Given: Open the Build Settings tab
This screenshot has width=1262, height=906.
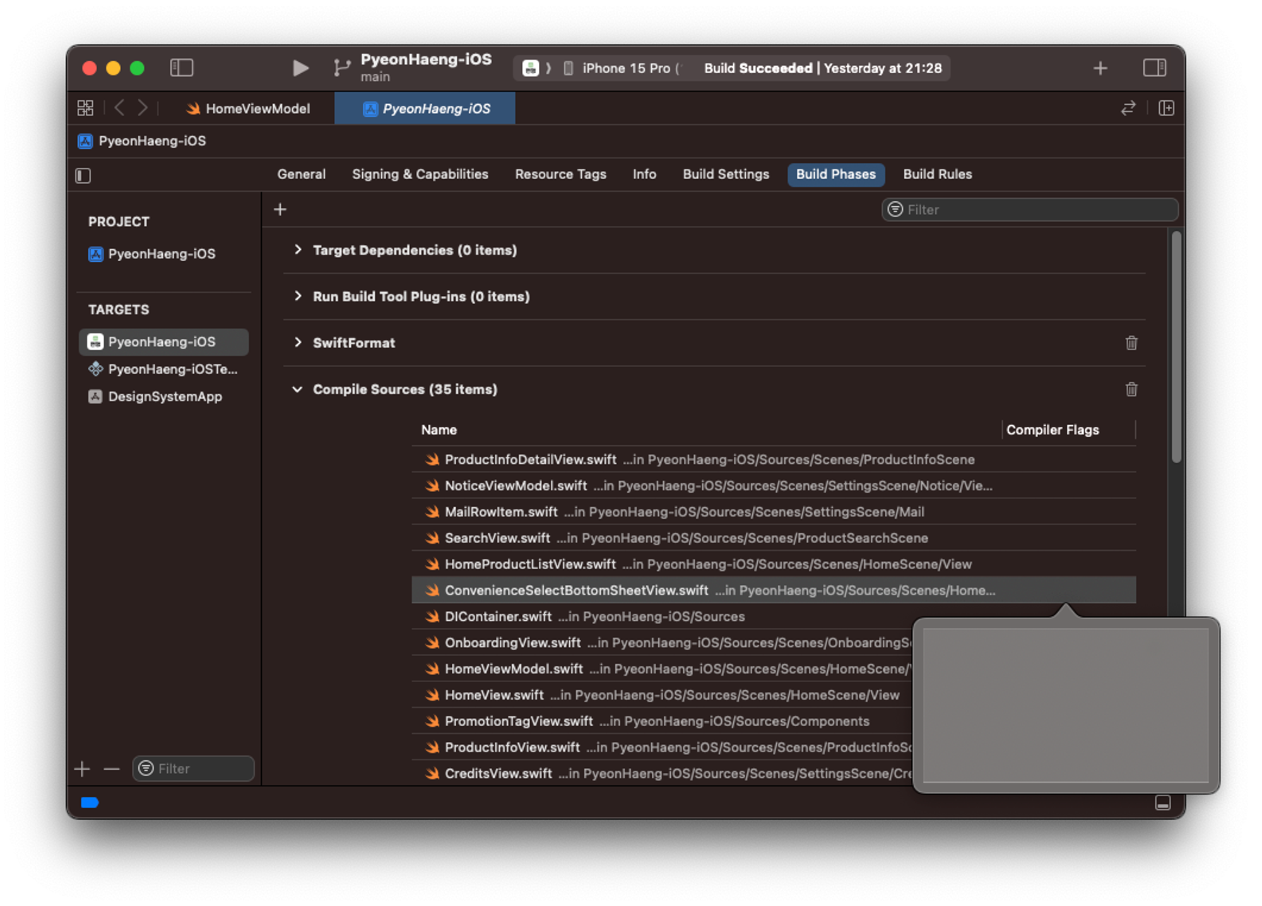Looking at the screenshot, I should click(x=726, y=174).
